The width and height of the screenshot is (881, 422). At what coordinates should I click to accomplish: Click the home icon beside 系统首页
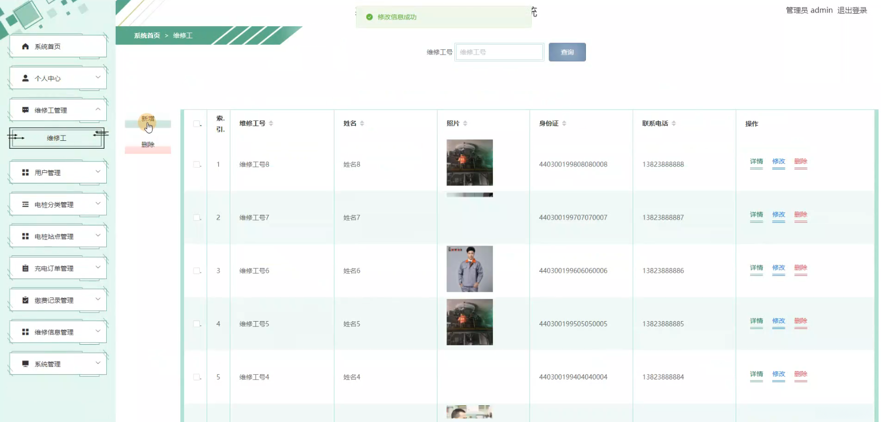tap(25, 47)
